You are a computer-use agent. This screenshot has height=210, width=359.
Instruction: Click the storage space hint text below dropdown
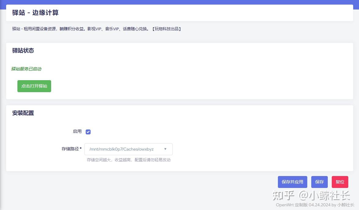[129, 159]
